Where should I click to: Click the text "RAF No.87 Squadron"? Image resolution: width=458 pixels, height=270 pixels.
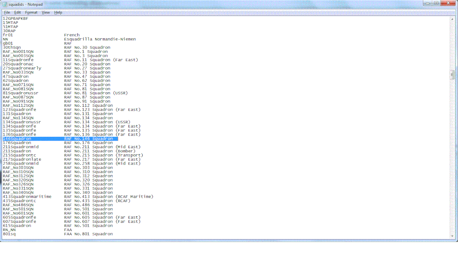click(87, 97)
